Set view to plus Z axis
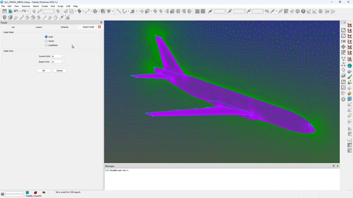 [x=349, y=47]
